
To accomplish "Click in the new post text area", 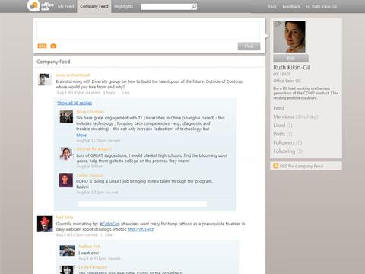I will 148,30.
